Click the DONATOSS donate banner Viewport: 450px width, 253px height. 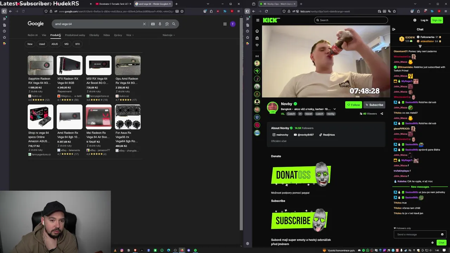[x=301, y=174]
